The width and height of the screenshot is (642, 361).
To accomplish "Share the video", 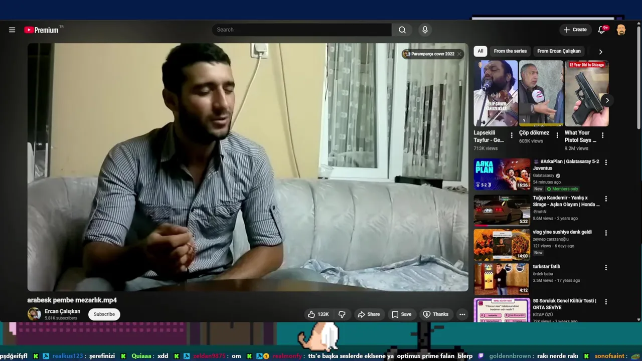I will [369, 314].
